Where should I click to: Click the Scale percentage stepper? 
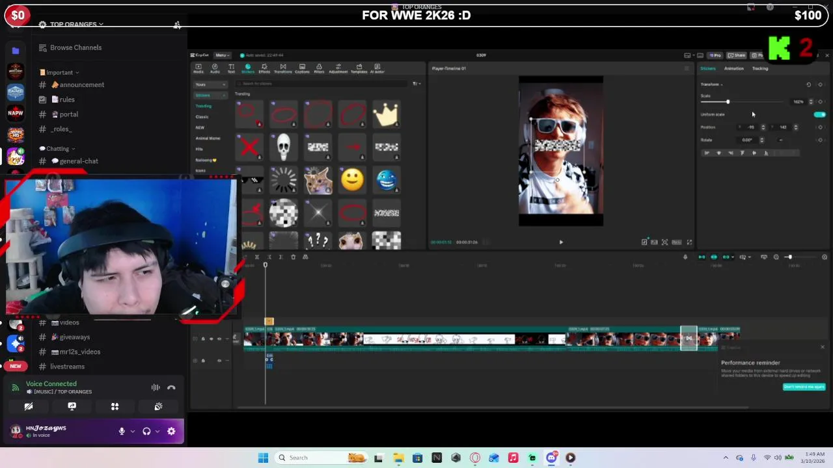811,102
